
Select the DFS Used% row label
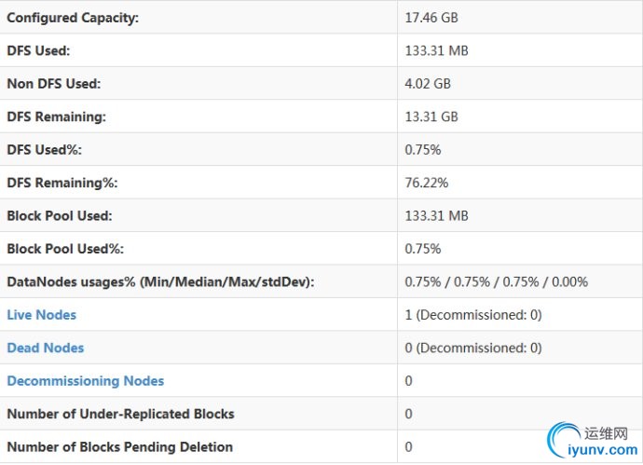45,150
